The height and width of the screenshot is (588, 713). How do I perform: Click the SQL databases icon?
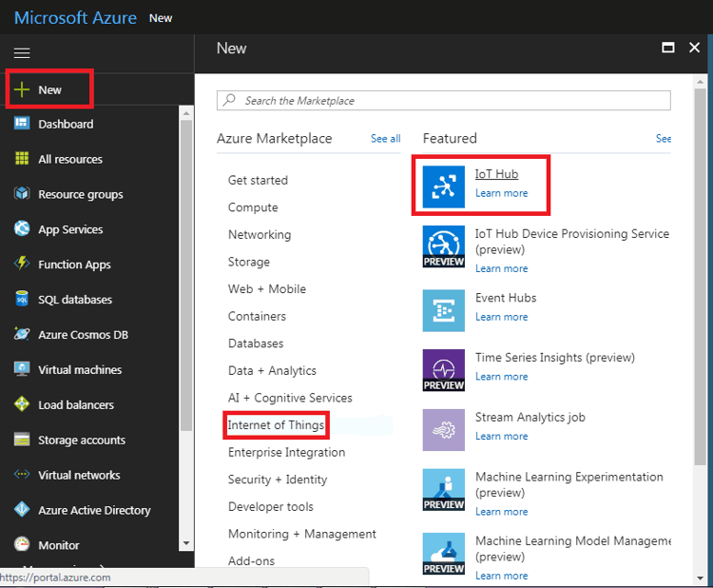click(x=22, y=299)
